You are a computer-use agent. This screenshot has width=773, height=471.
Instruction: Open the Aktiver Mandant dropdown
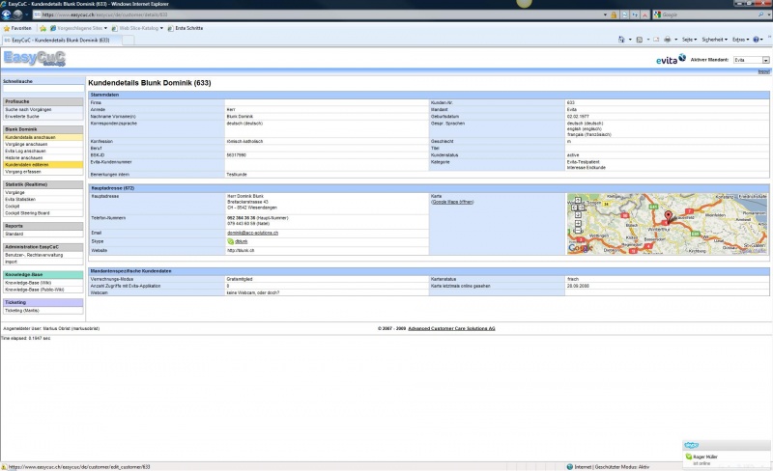(752, 60)
